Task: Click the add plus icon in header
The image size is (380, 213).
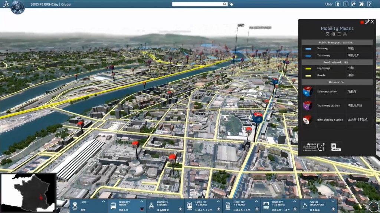Action: pyautogui.click(x=346, y=4)
